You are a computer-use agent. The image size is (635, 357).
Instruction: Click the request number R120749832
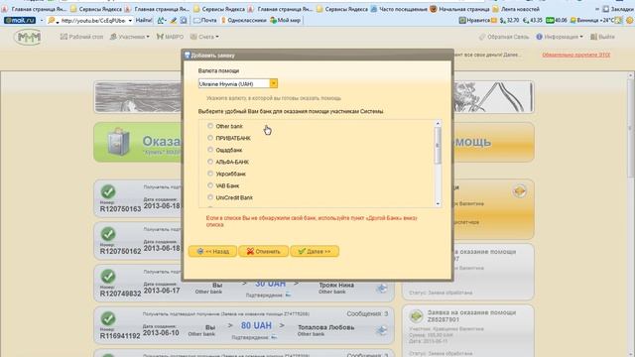coord(120,294)
